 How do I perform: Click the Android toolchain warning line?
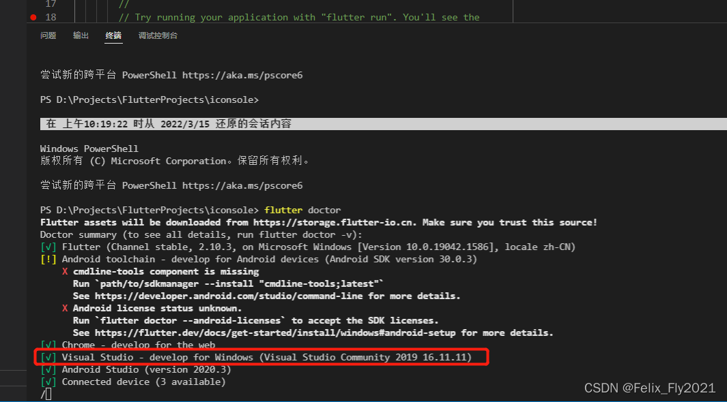(259, 259)
